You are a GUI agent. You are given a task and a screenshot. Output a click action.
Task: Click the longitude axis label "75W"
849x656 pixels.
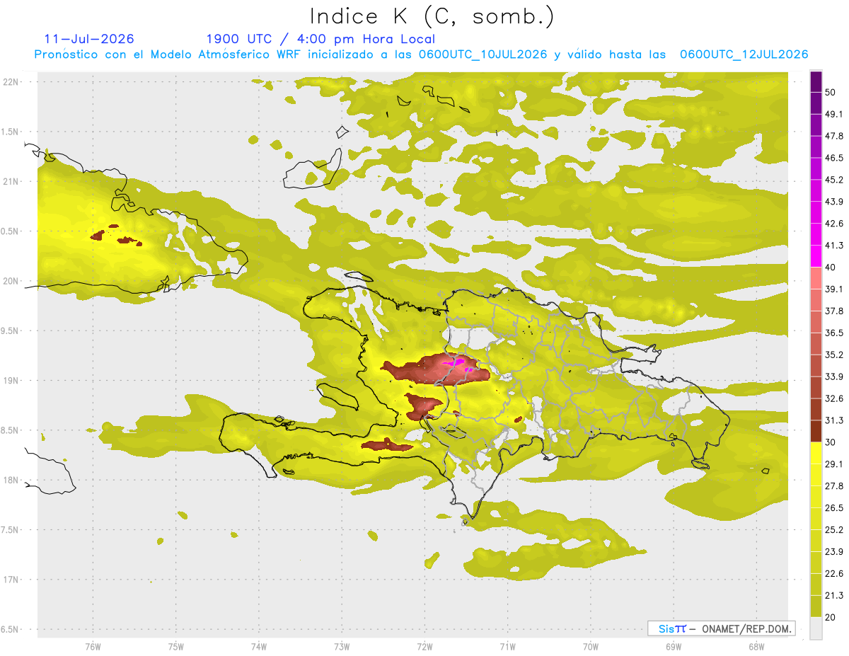tap(176, 647)
